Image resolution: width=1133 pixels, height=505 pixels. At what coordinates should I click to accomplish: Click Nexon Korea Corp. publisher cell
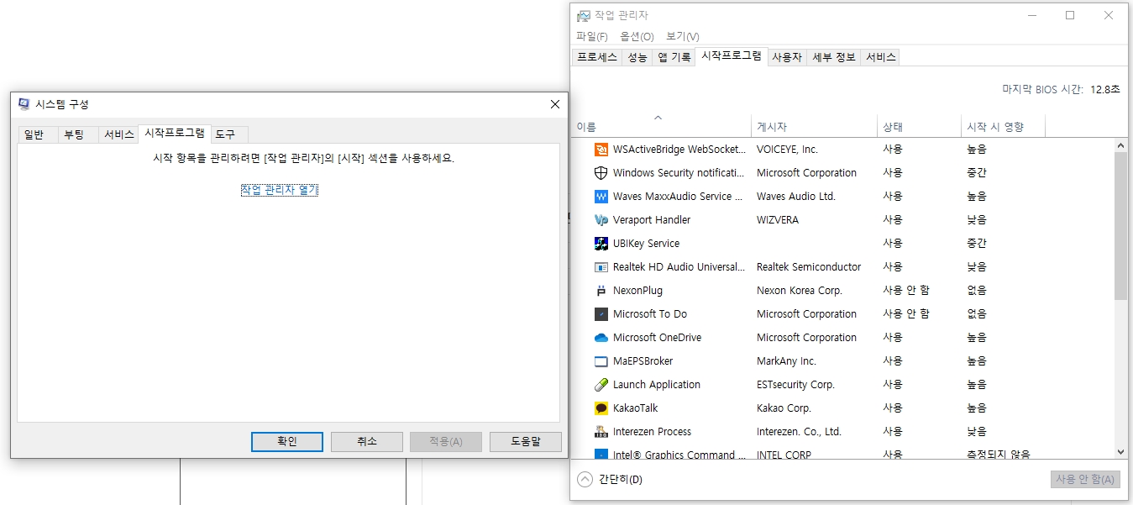800,291
